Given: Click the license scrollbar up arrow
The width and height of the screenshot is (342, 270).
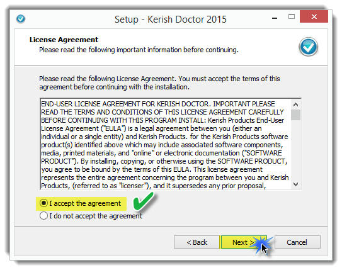Looking at the screenshot, I should tap(295, 105).
